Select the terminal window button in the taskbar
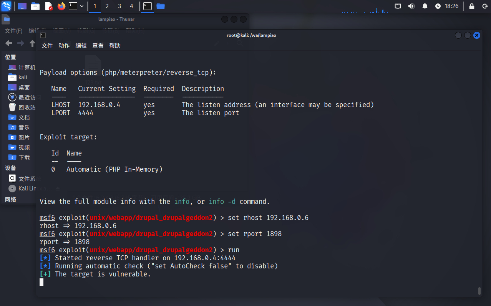 147,6
